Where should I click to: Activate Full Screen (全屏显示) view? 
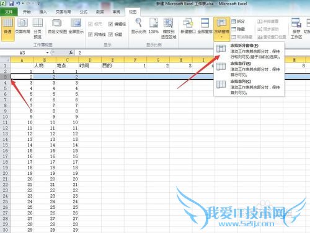(x=76, y=26)
